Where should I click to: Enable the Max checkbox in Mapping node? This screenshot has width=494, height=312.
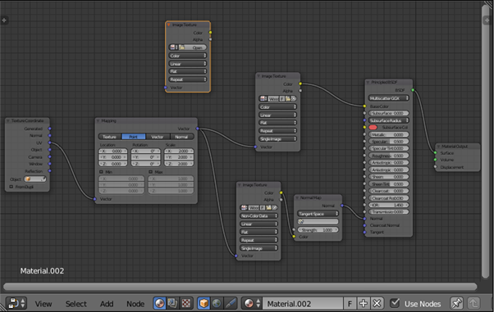(150, 172)
